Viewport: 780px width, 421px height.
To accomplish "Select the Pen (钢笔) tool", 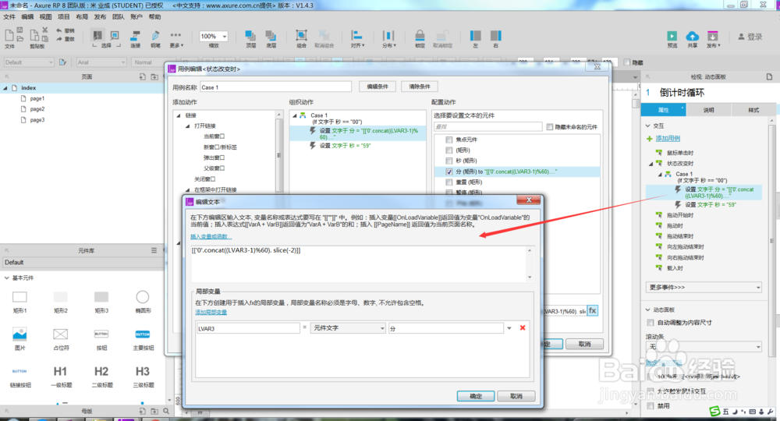I will 156,36.
